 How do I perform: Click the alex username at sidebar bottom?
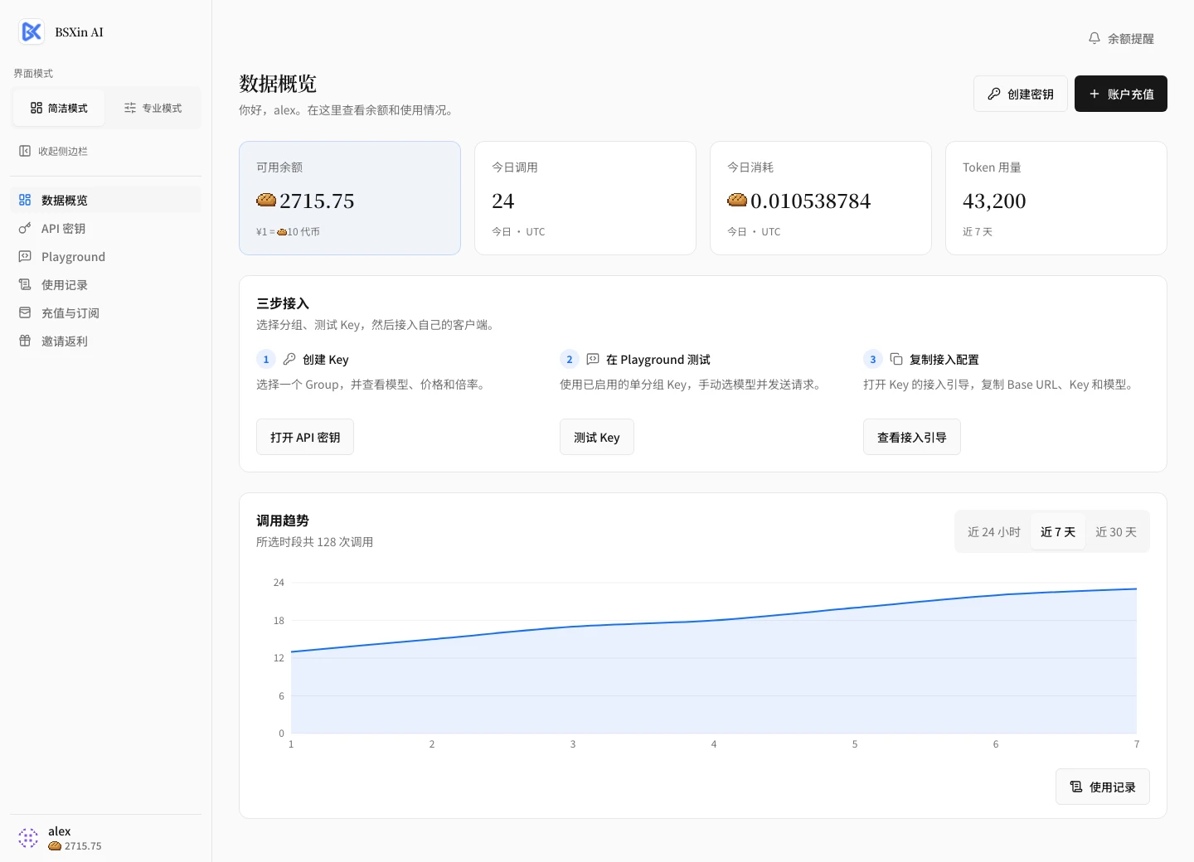pyautogui.click(x=60, y=831)
